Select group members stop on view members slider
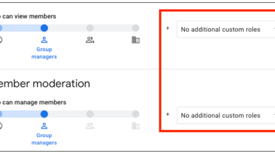The image size is (275, 154). tap(90, 28)
